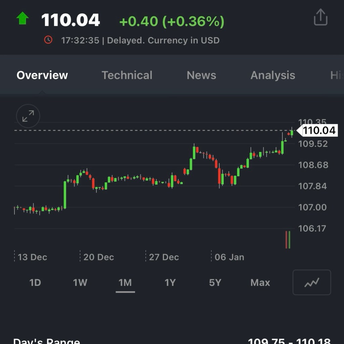Tap the share icon at top right

[320, 17]
